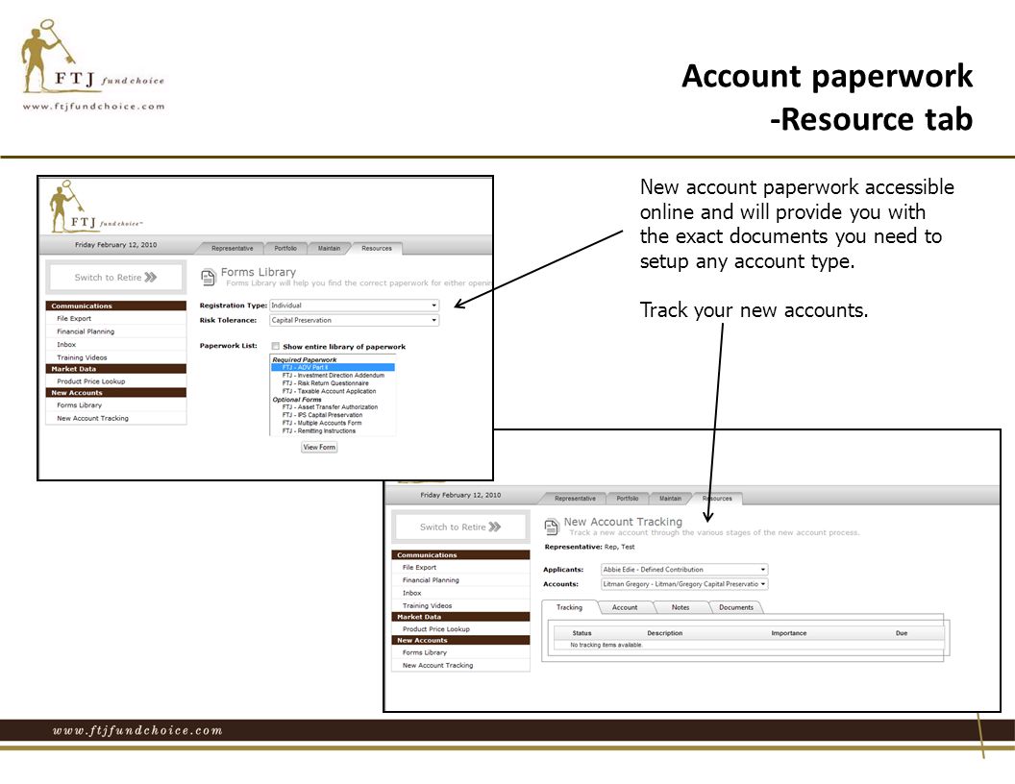Switch to Maintain tab in Forms Library window
The image size is (1015, 784).
[329, 249]
